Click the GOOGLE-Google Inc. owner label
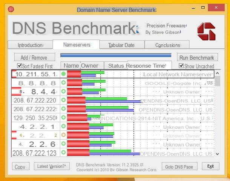The width and height of the screenshot is (230, 181). click(178, 83)
